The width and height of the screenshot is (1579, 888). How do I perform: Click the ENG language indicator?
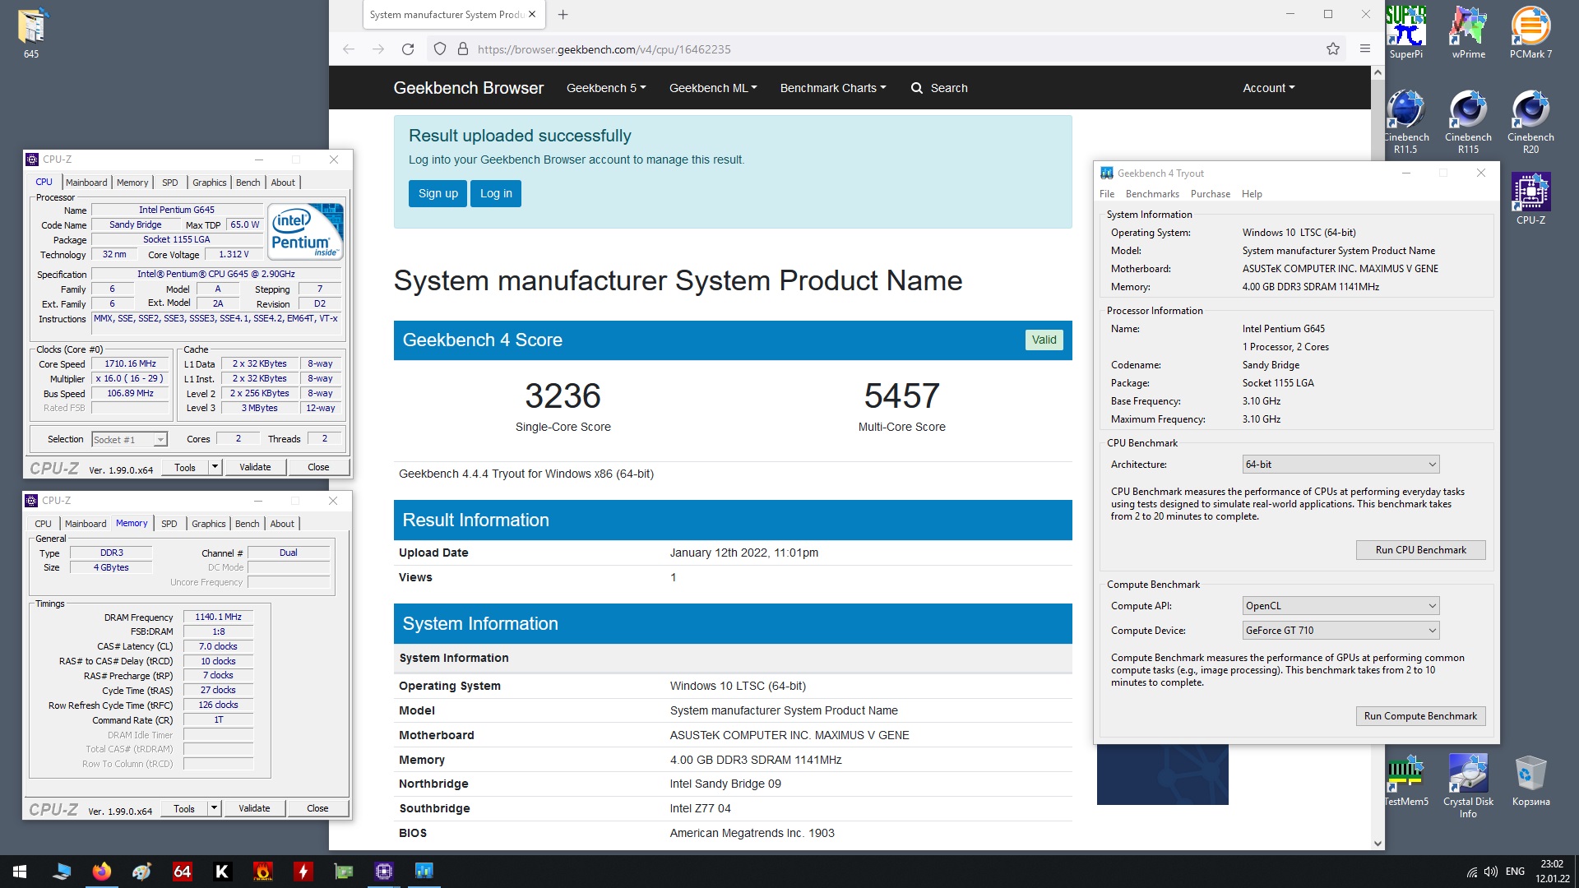(1515, 872)
